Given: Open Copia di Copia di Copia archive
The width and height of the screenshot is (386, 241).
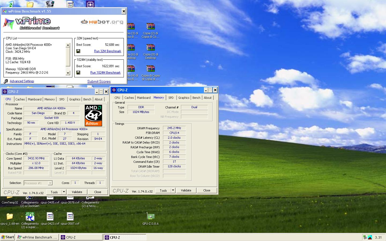Looking at the screenshot, I should (x=151, y=69).
